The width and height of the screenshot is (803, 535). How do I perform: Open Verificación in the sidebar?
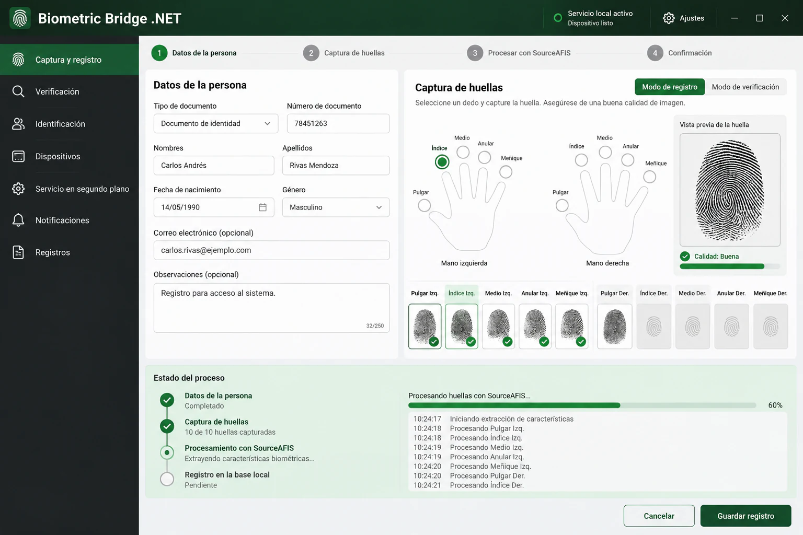(70, 91)
